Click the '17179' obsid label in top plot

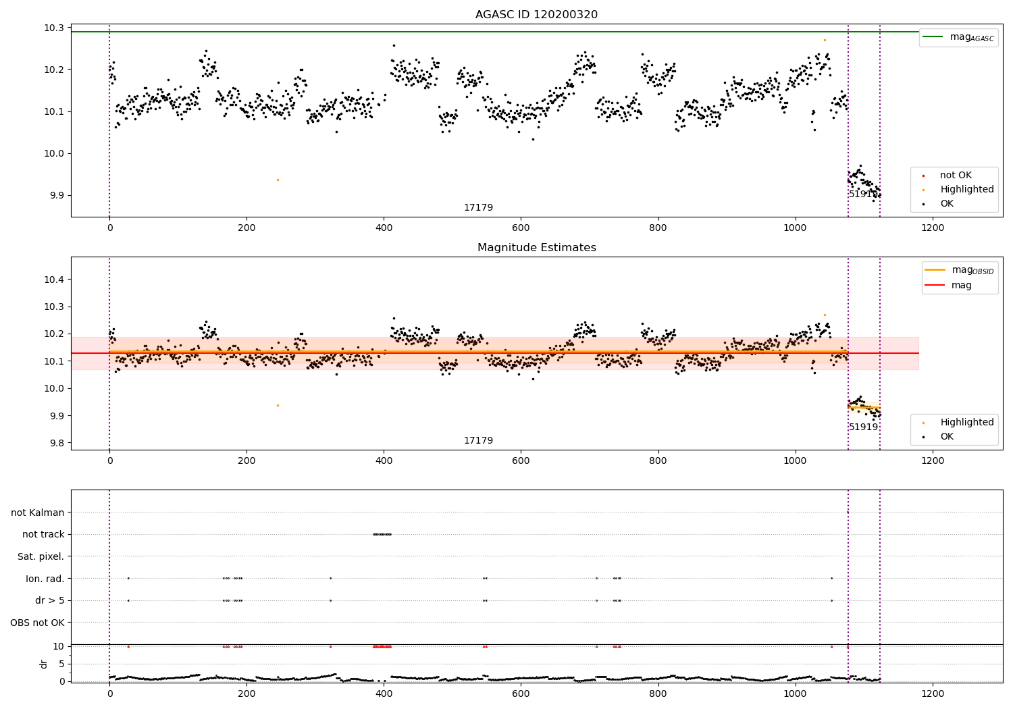point(478,208)
